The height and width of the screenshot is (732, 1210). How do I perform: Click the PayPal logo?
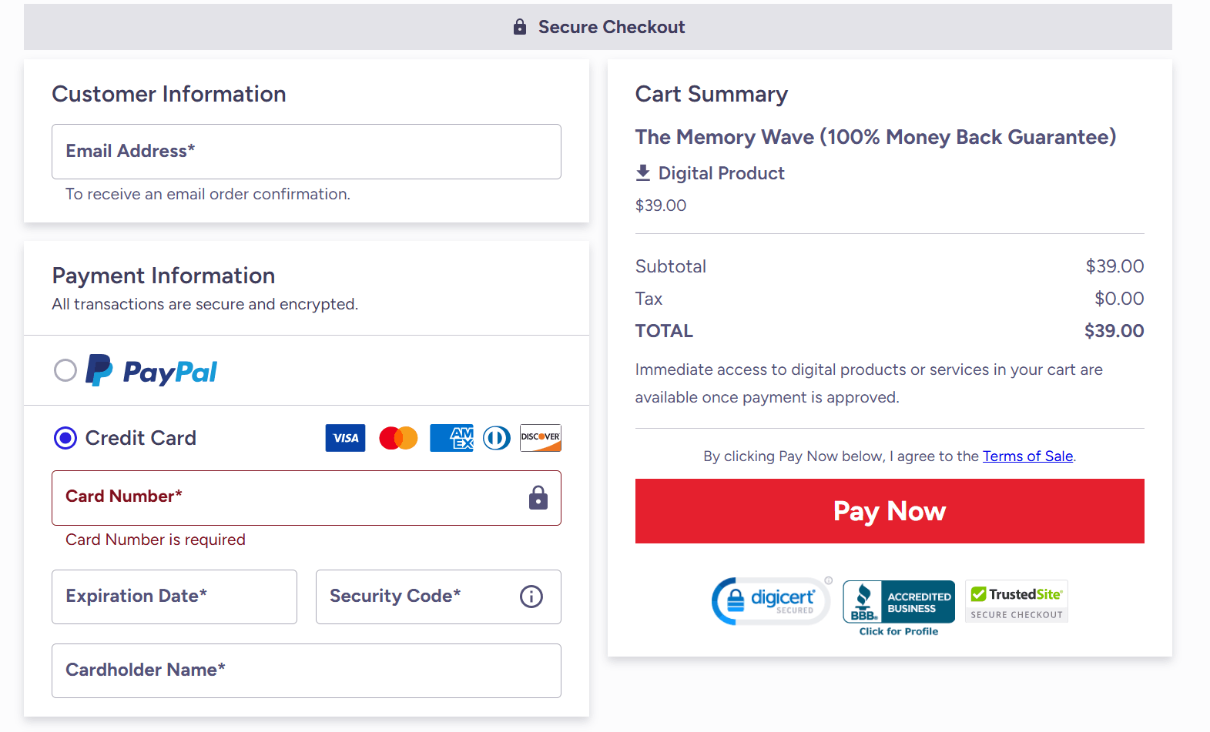point(152,371)
